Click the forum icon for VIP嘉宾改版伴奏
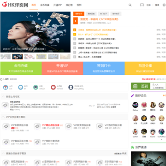The width and height of the screenshot is (166, 166). [6, 142]
